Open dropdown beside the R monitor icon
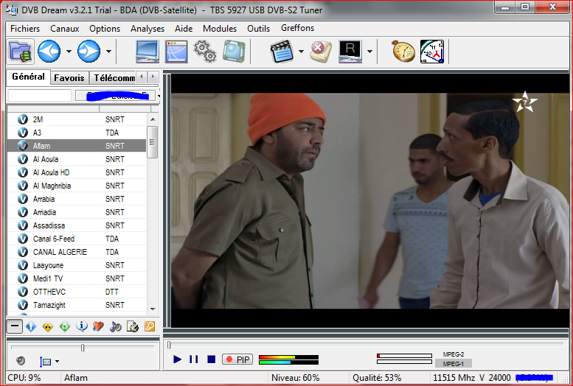Viewport: 573px width, 386px height. point(369,52)
